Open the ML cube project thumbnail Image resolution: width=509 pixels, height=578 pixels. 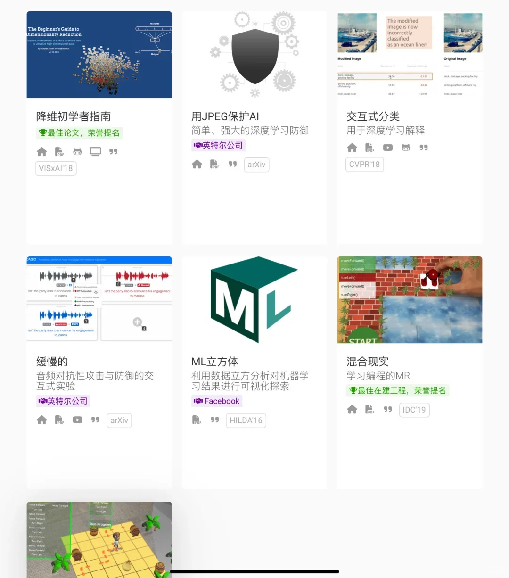254,299
